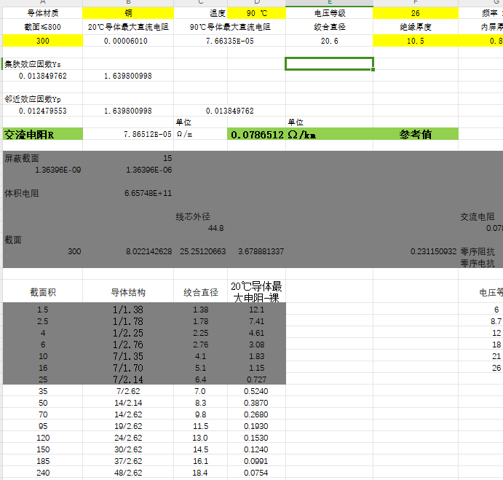
Task: Click the column D header
Action: click(x=256, y=3)
